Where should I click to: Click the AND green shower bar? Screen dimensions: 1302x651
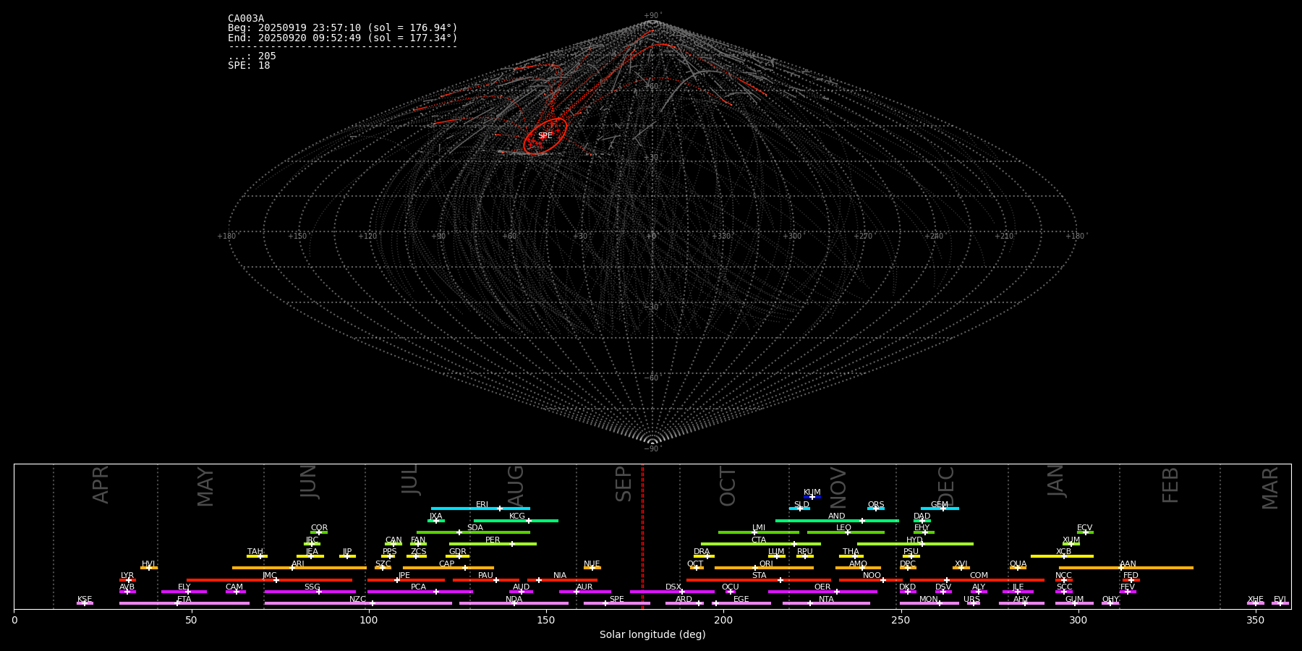(x=837, y=521)
